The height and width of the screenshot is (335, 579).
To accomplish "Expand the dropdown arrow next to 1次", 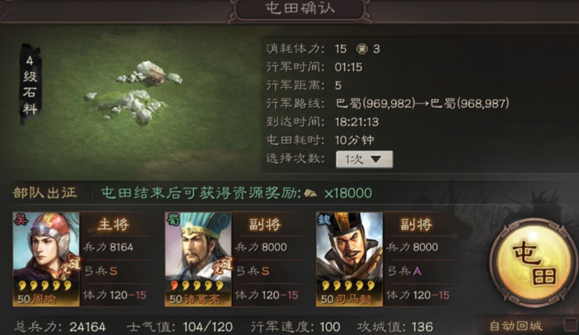I will click(x=376, y=160).
